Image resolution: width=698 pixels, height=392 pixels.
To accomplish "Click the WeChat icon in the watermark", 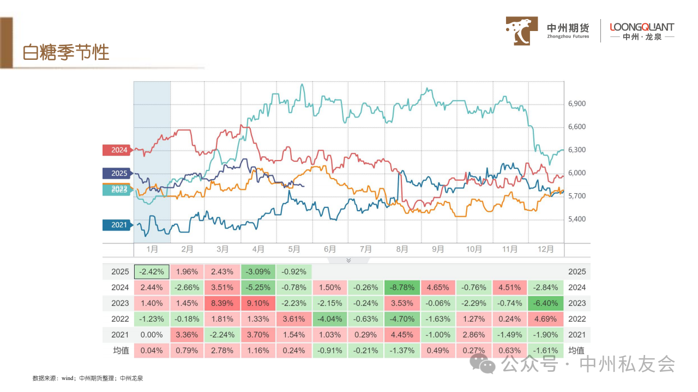I will click(x=483, y=363).
